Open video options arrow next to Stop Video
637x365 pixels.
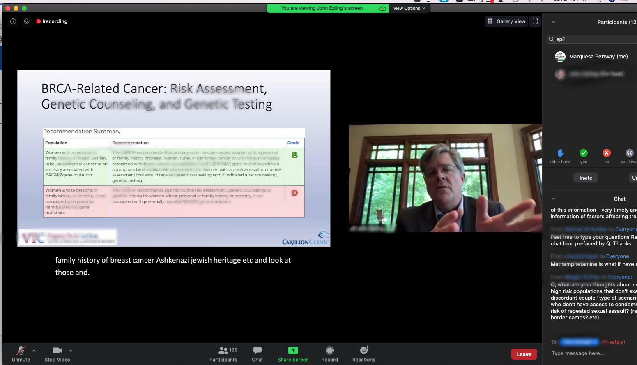coord(71,351)
